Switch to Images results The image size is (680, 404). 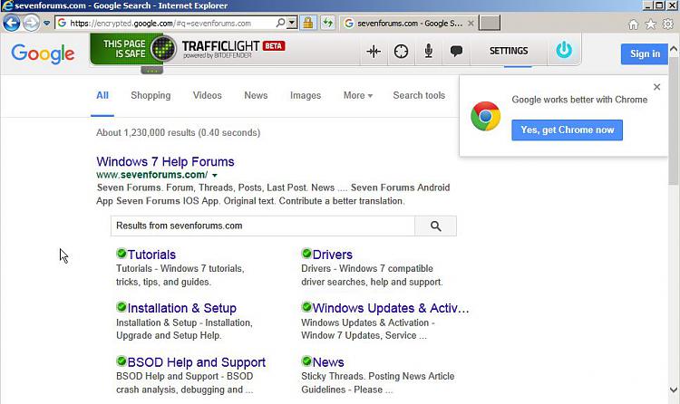pos(306,95)
